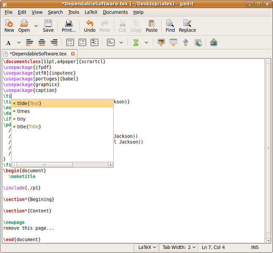Image resolution: width=273 pixels, height=253 pixels.
Task: Open the LaTeX language selector in status bar
Action: coord(147,247)
